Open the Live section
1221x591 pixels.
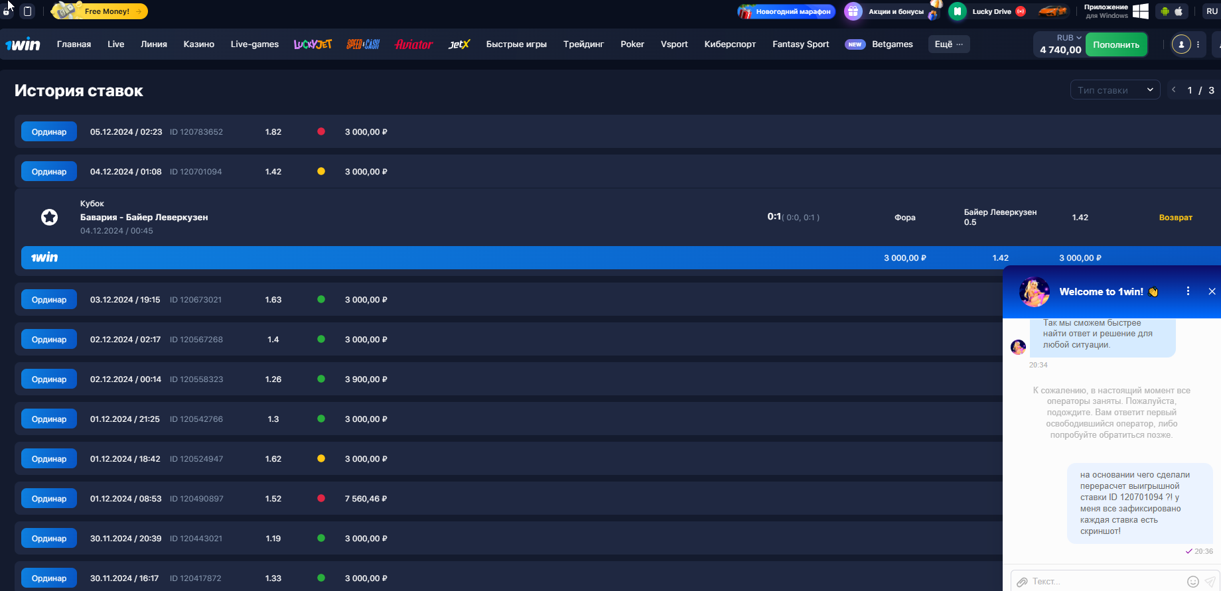tap(115, 44)
